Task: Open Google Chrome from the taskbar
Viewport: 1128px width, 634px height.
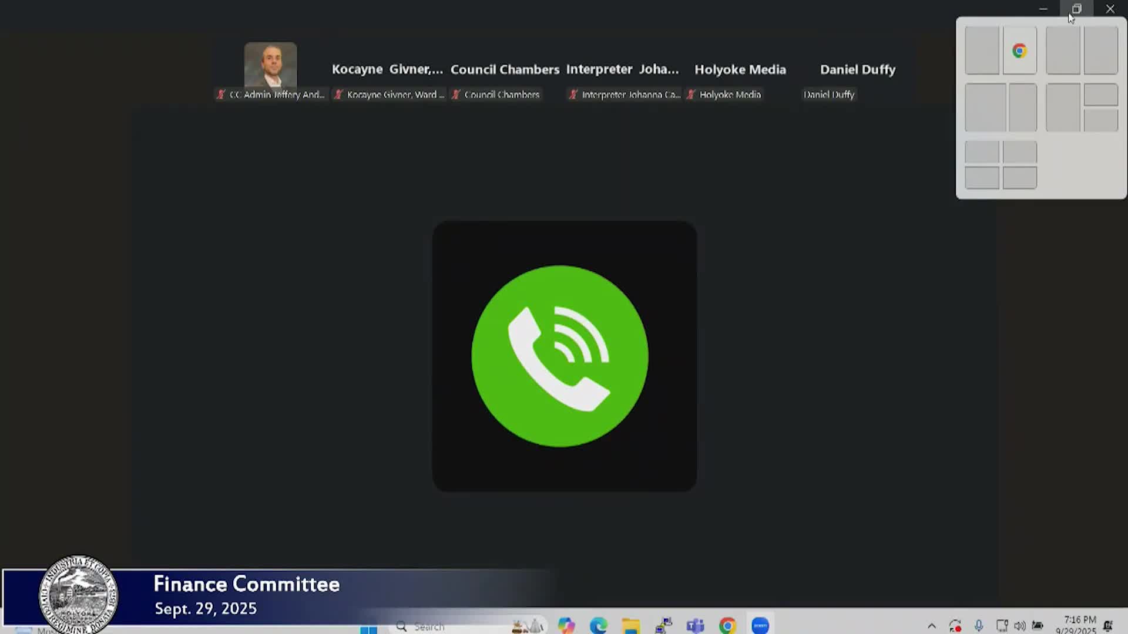Action: click(x=727, y=626)
